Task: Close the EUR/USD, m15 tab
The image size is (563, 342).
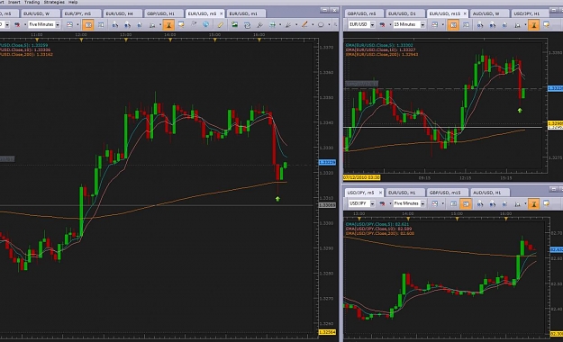Action: pyautogui.click(x=465, y=13)
